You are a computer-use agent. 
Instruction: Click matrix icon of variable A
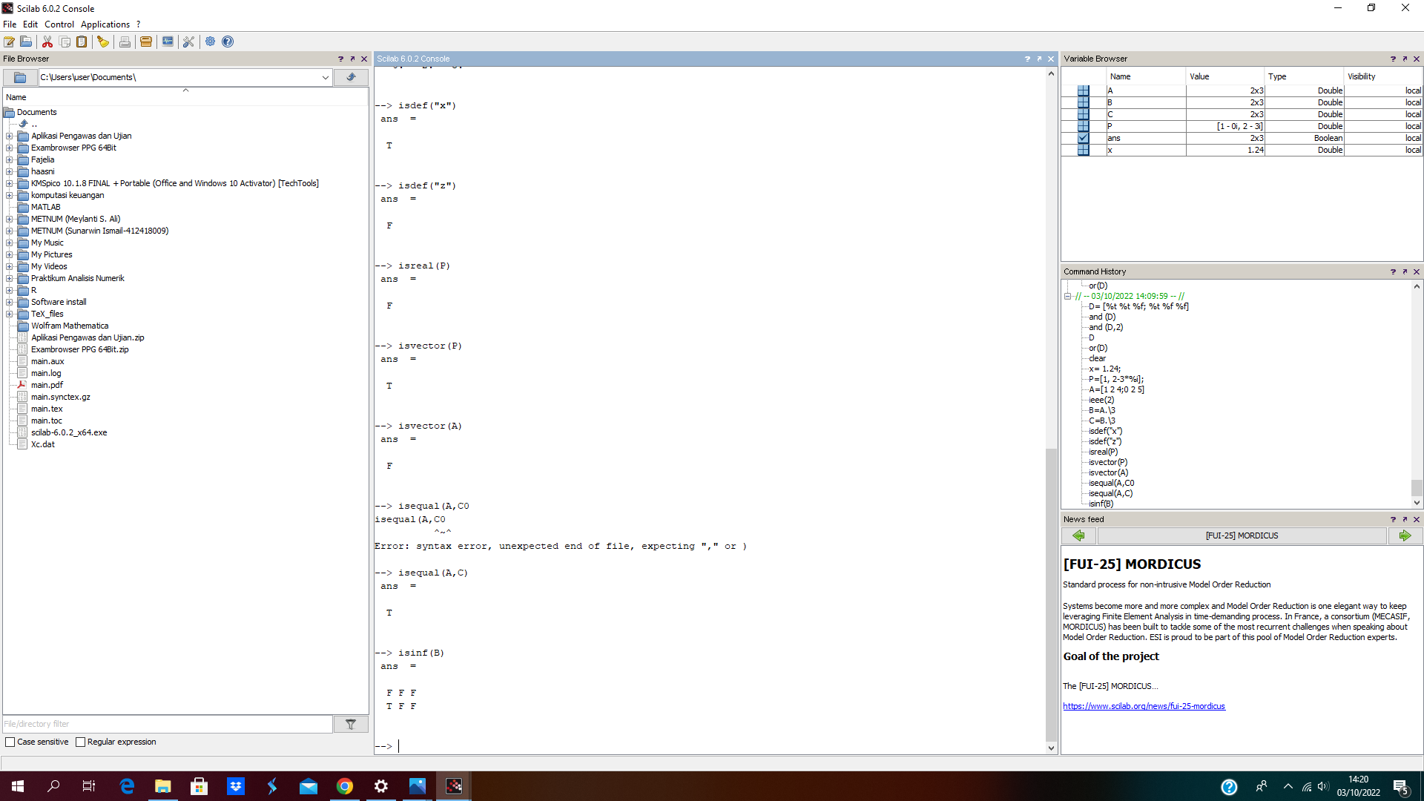coord(1084,90)
